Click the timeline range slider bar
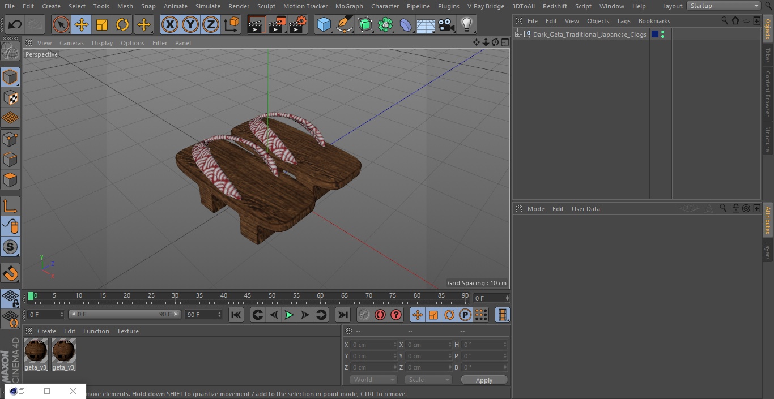 tap(125, 314)
